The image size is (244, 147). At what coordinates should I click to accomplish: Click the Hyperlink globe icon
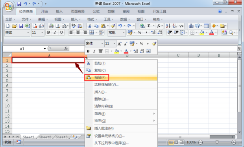142,26
